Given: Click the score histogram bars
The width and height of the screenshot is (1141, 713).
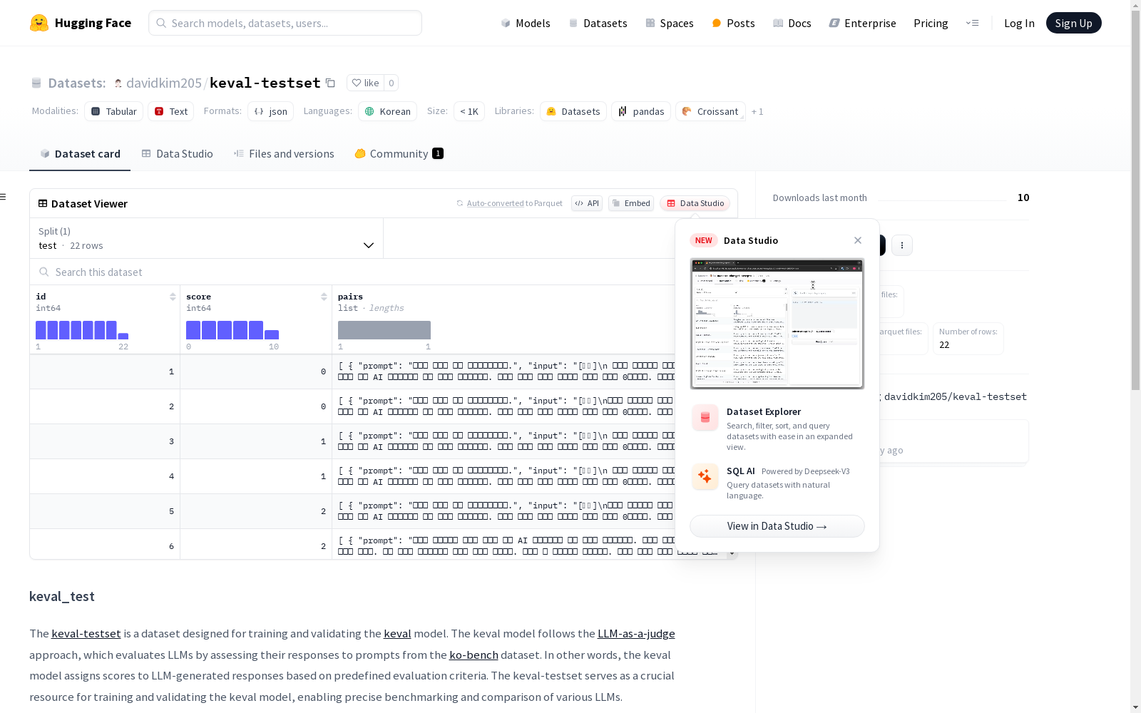Looking at the screenshot, I should click(232, 330).
